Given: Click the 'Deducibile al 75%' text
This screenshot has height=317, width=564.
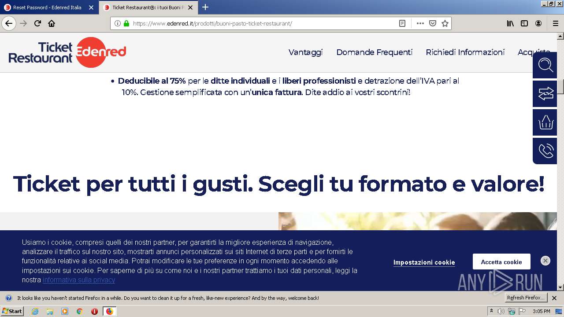Looking at the screenshot, I should 152,81.
